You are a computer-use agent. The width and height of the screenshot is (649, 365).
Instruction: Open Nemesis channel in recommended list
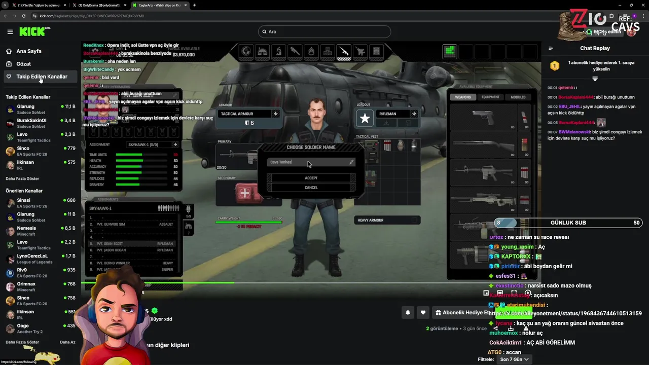click(x=40, y=231)
